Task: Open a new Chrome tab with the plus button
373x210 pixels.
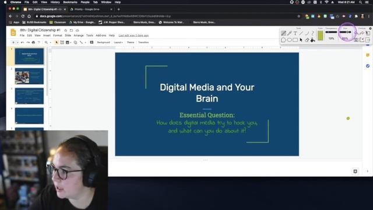Action: point(119,9)
